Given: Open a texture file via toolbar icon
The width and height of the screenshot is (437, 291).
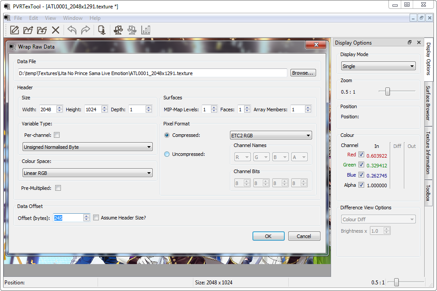Looking at the screenshot, I should 28,30.
